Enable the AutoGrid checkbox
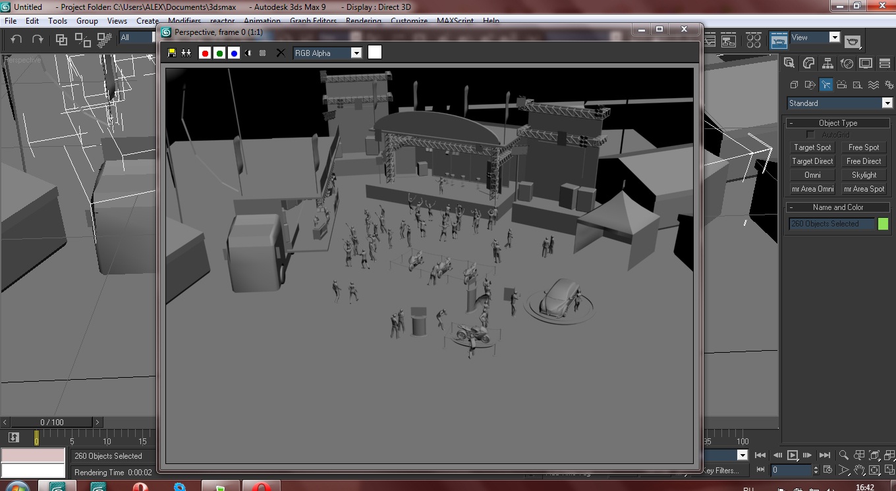This screenshot has height=491, width=896. click(810, 135)
